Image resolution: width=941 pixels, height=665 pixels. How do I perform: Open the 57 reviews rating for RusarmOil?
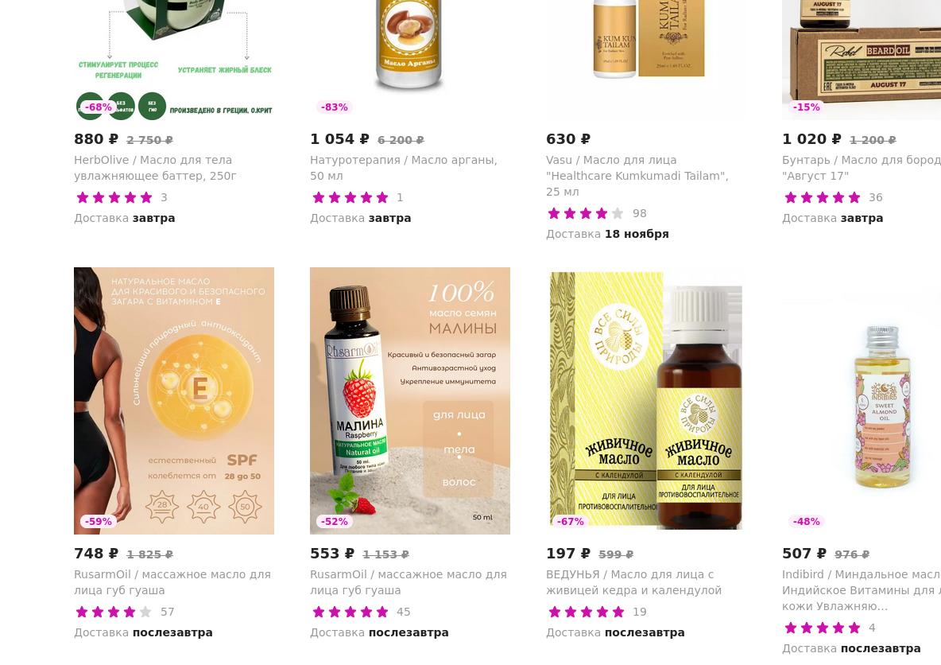(124, 612)
